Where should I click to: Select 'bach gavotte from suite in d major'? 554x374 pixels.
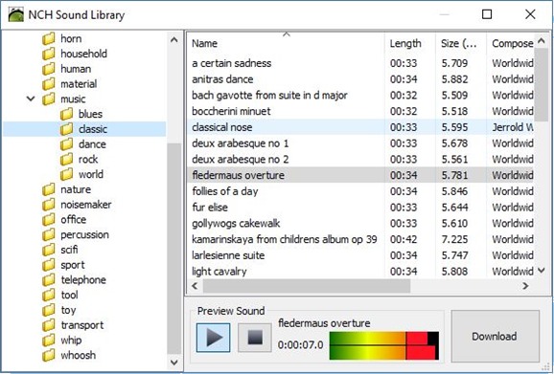point(360,96)
